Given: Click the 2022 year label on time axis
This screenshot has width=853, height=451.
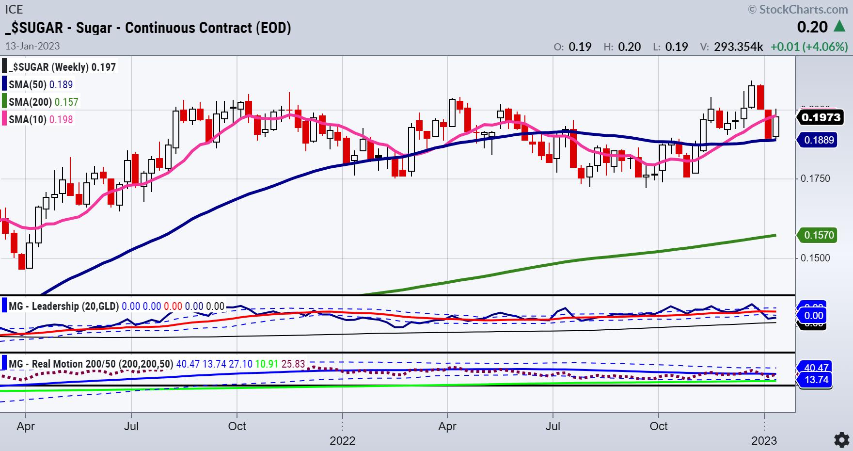Looking at the screenshot, I should (x=342, y=441).
